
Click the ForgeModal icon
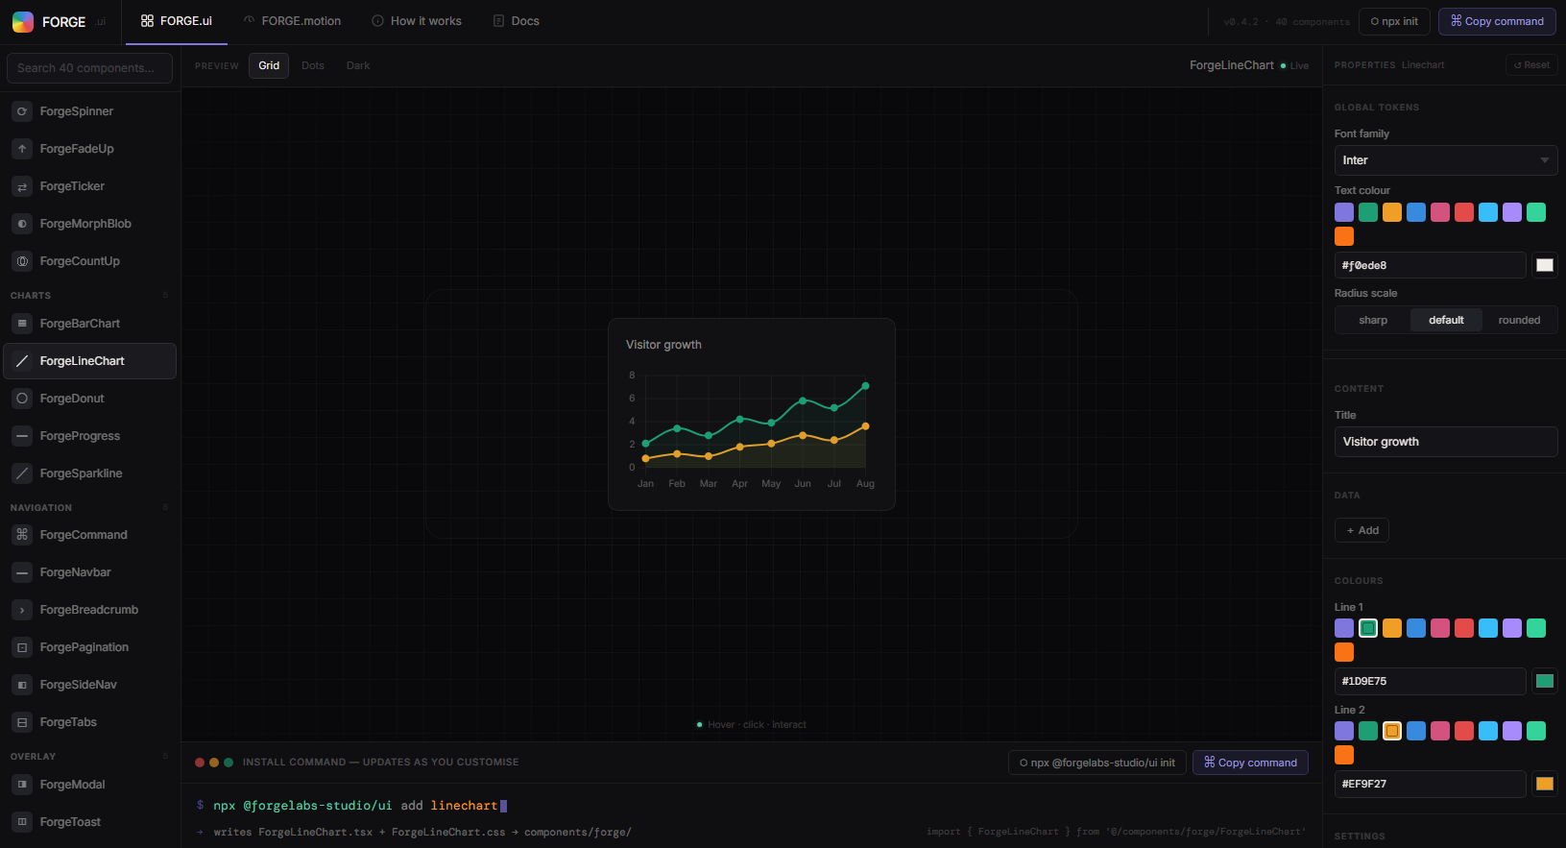point(22,785)
